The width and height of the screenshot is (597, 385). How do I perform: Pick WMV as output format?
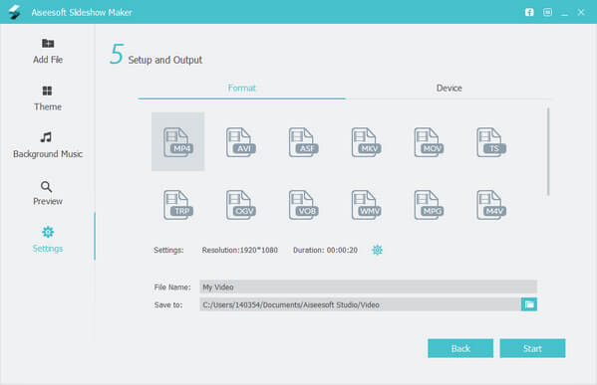click(366, 205)
